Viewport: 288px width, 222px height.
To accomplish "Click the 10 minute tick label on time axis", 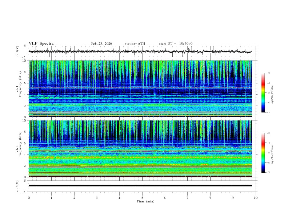I will [x=256, y=198].
